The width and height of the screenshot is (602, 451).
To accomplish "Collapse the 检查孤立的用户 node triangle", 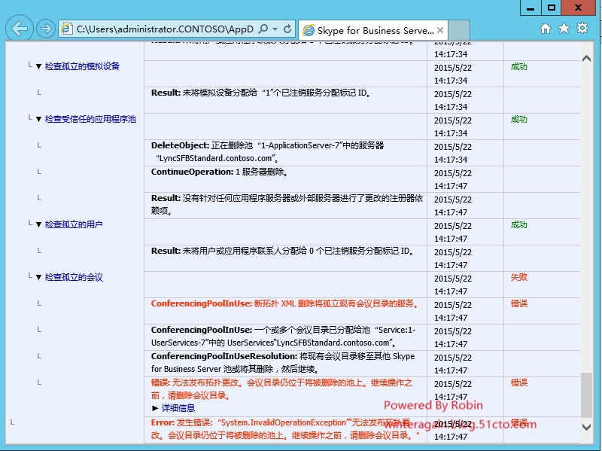I will [x=38, y=224].
